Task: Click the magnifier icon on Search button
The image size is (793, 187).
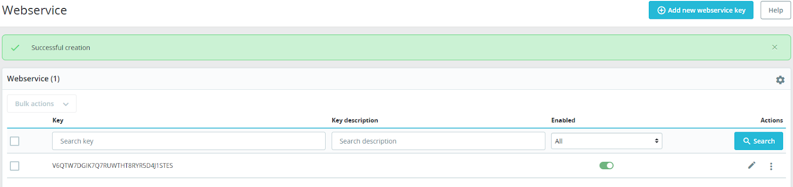Action: click(747, 141)
